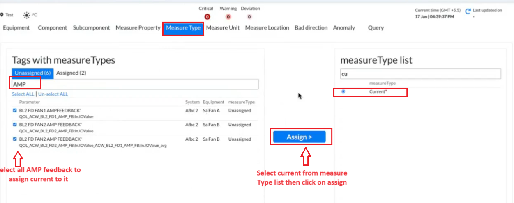The image size is (514, 203).
Task: Click the AMP tag search field
Action: [135, 84]
